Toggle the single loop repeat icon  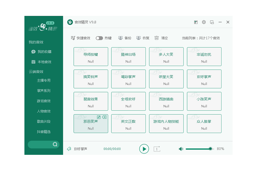coord(157,149)
